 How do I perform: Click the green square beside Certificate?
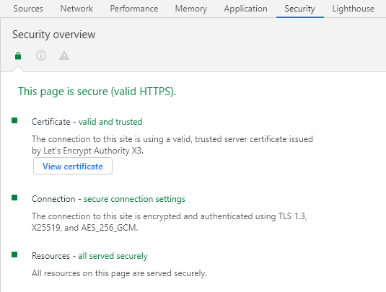(x=14, y=120)
